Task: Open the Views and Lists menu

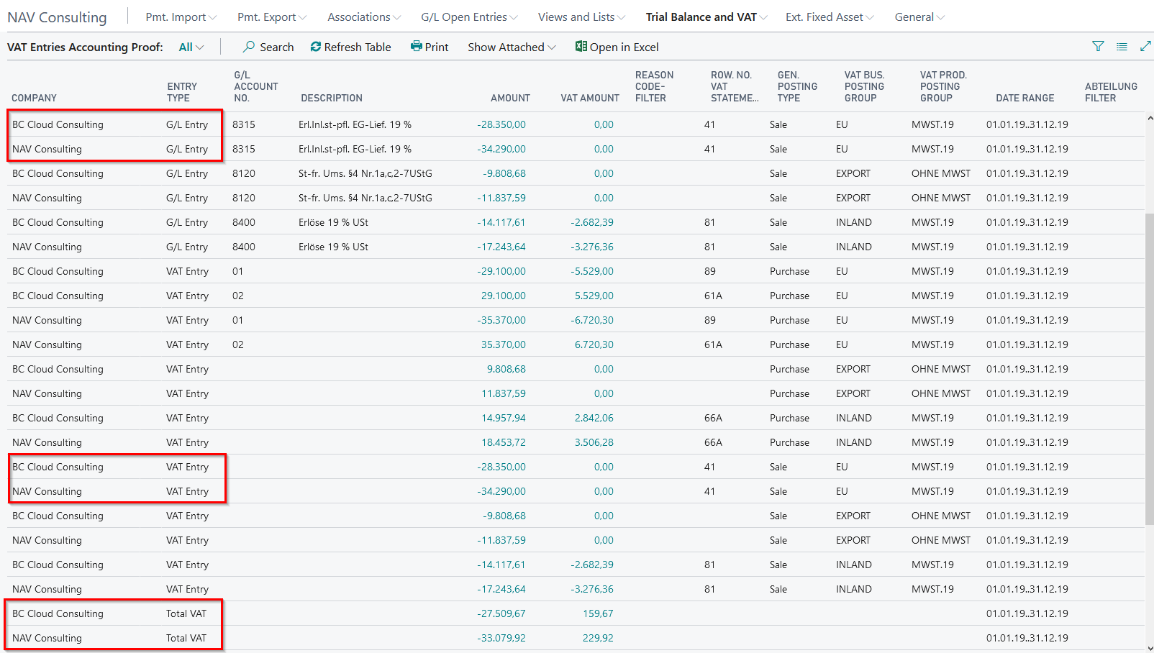Action: 581,17
